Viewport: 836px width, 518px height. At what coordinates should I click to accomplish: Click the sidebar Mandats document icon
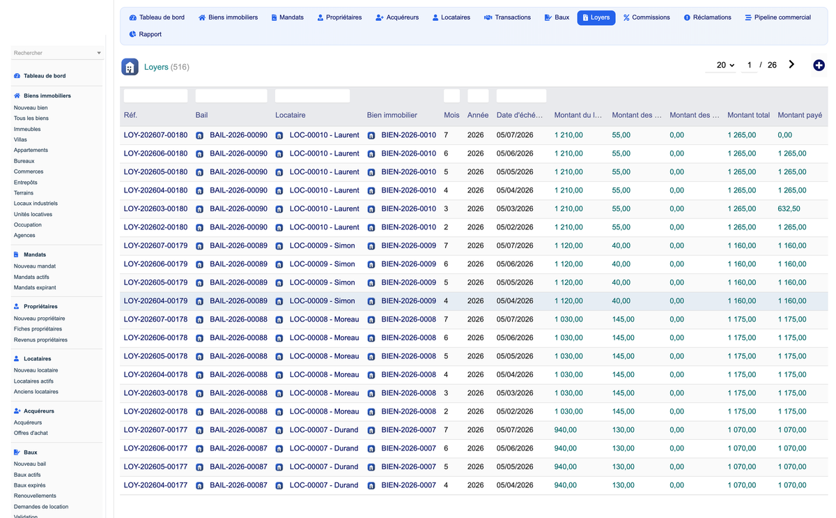[x=17, y=255]
